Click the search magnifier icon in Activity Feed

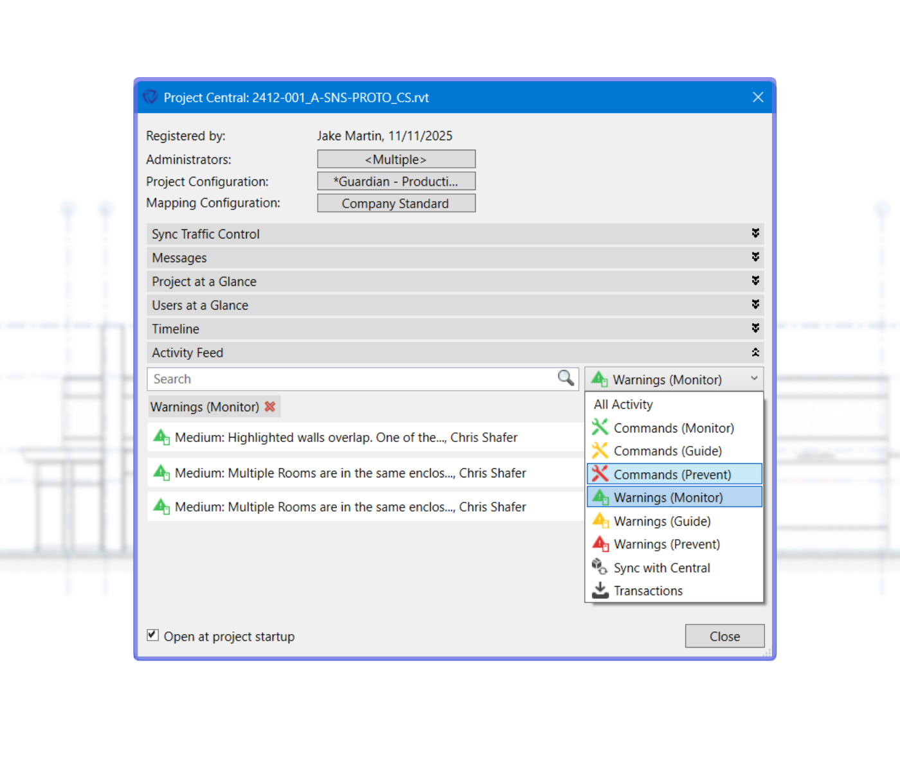point(566,378)
